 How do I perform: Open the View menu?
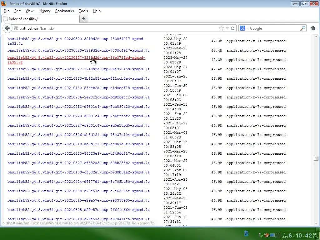(x=29, y=11)
